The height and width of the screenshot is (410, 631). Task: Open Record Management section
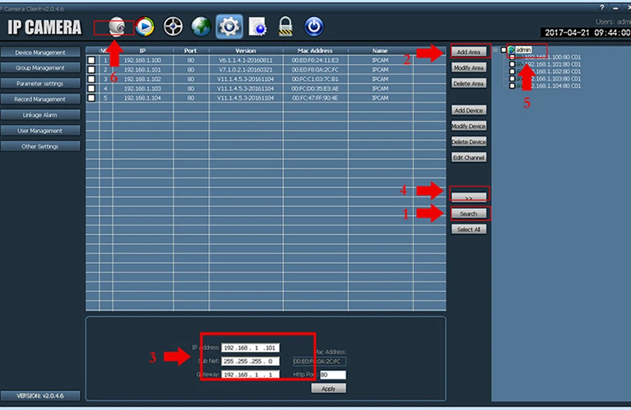40,100
